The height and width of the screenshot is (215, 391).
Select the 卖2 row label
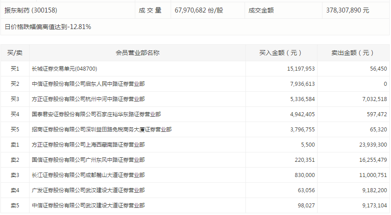pyautogui.click(x=15, y=160)
